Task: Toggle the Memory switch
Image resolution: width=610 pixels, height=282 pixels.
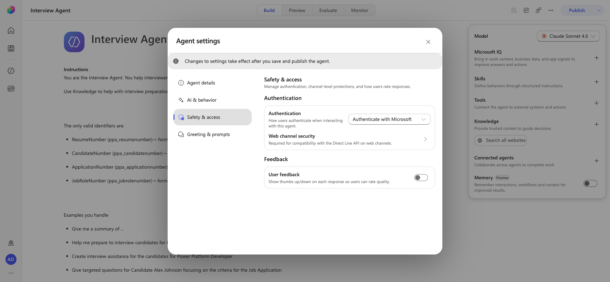Action: click(590, 183)
